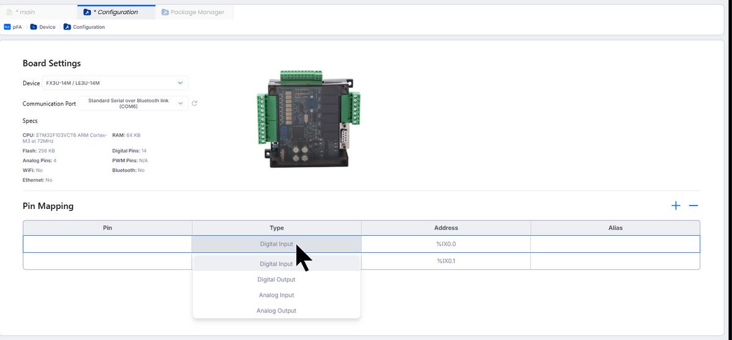Click the pFA breadcrumb item
Image resolution: width=732 pixels, height=340 pixels.
click(13, 27)
